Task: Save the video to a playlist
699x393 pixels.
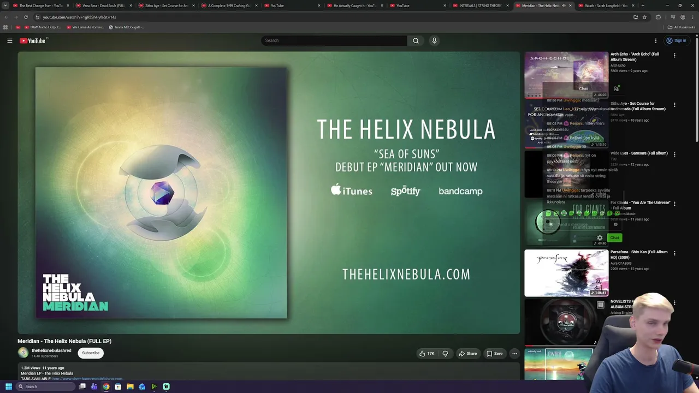Action: click(495, 354)
